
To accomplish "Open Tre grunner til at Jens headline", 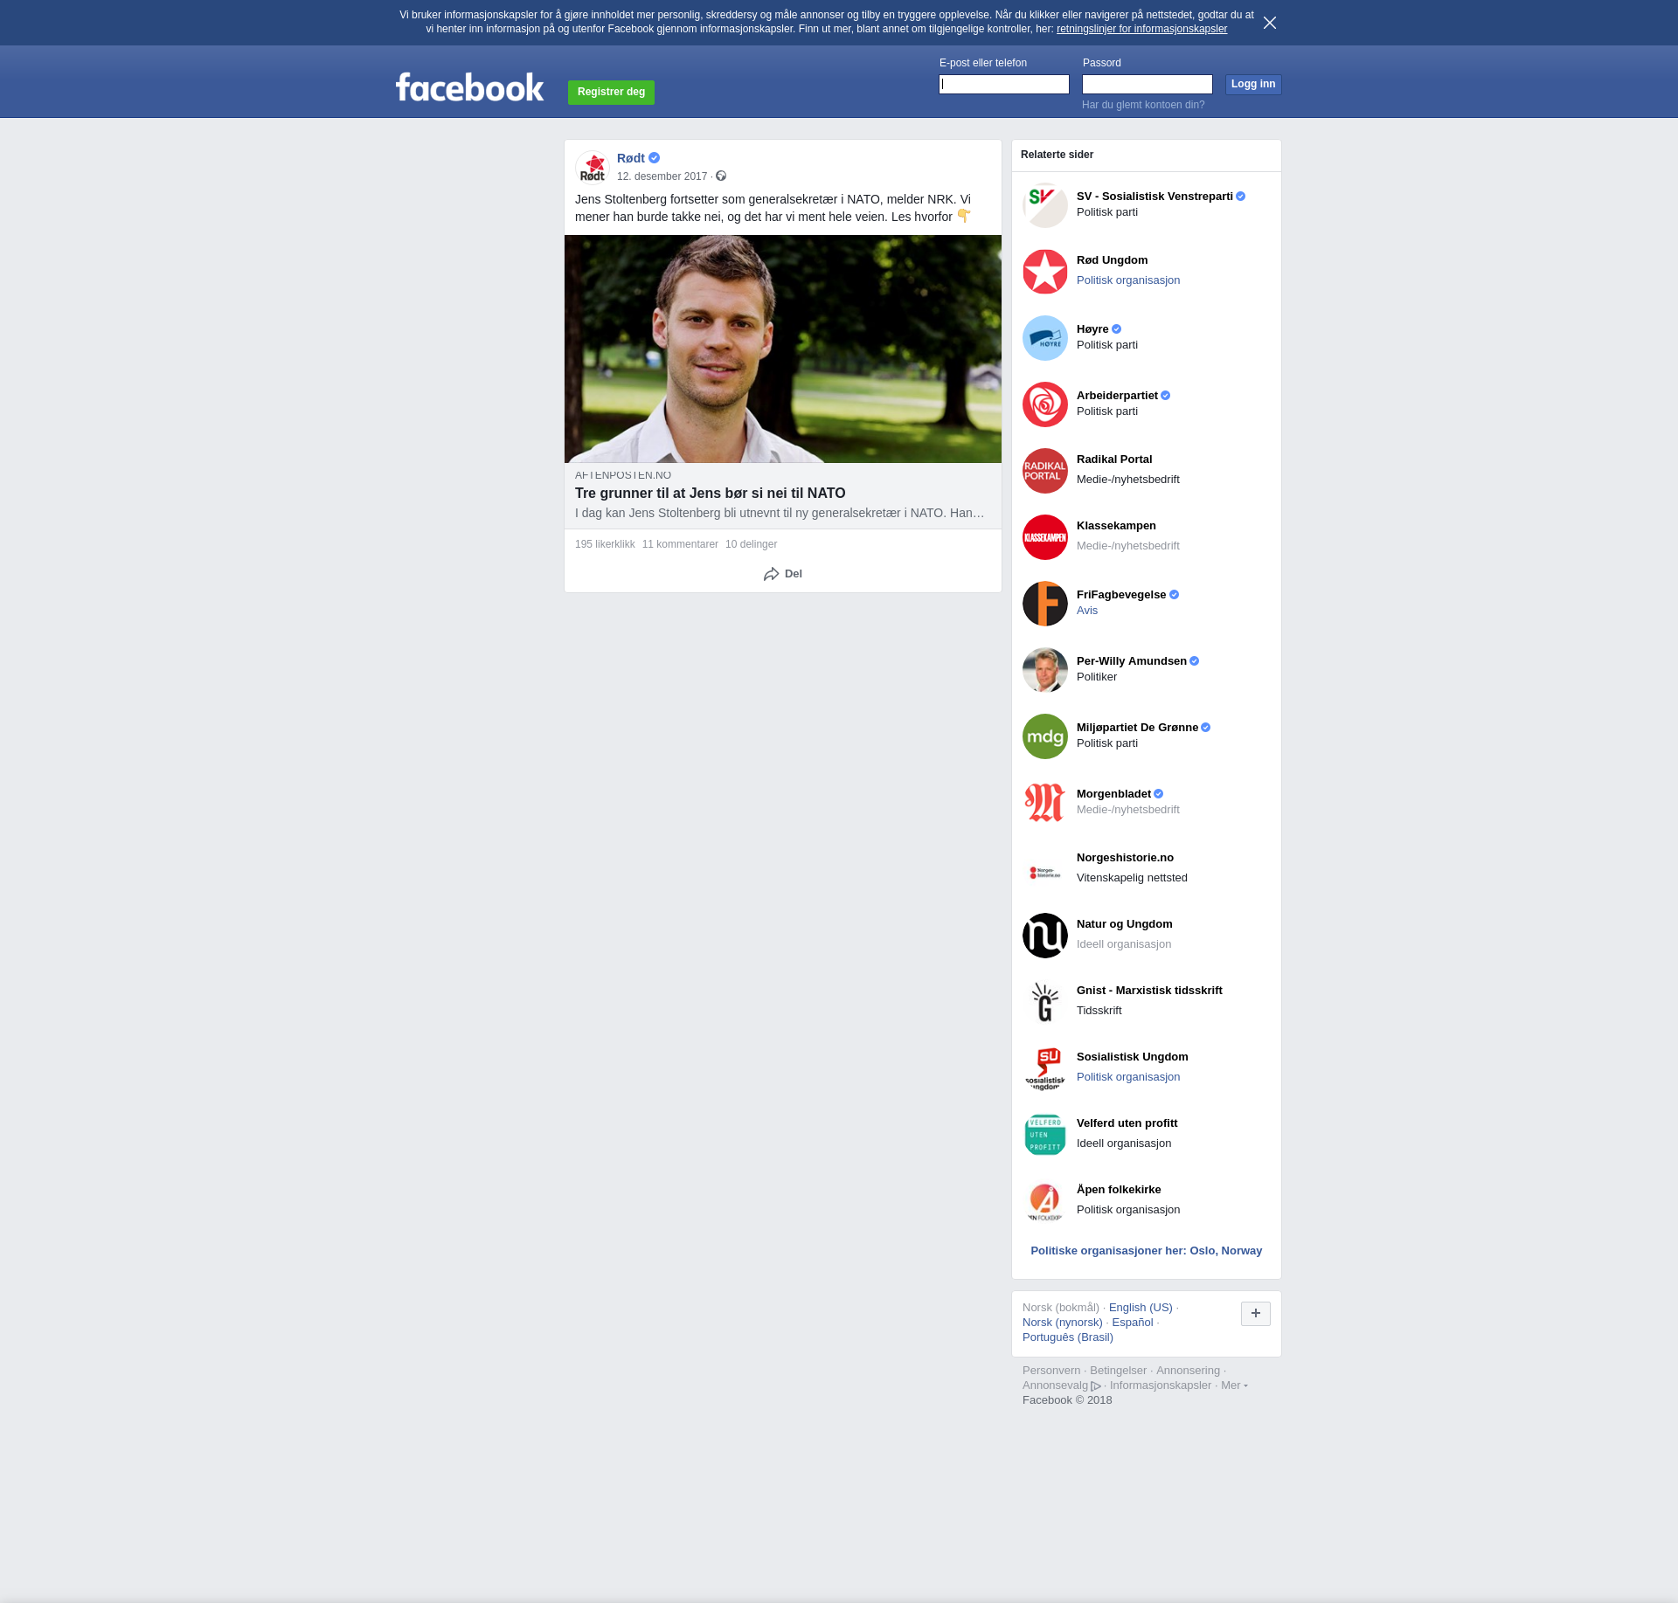I will (x=711, y=494).
